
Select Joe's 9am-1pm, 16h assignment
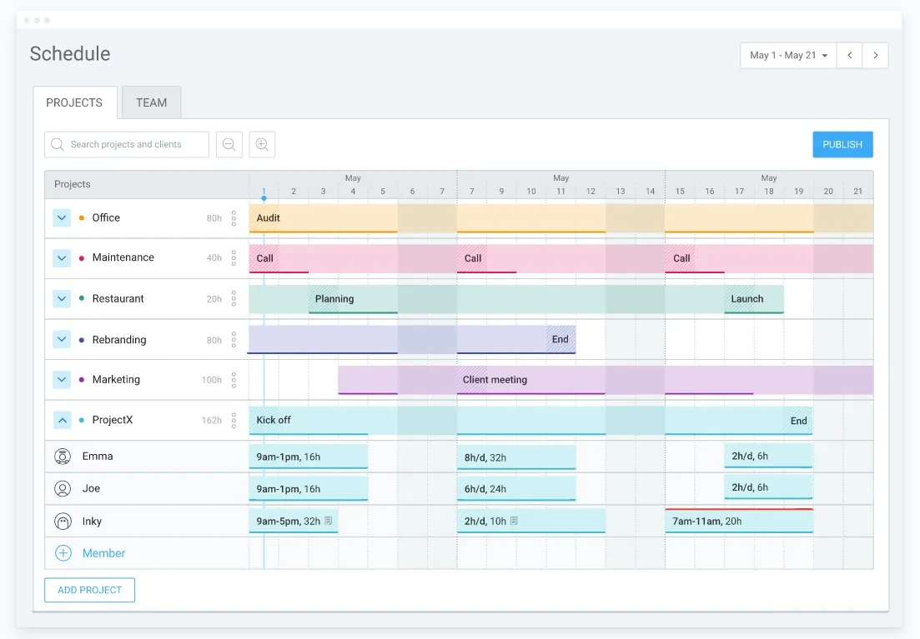(x=309, y=489)
